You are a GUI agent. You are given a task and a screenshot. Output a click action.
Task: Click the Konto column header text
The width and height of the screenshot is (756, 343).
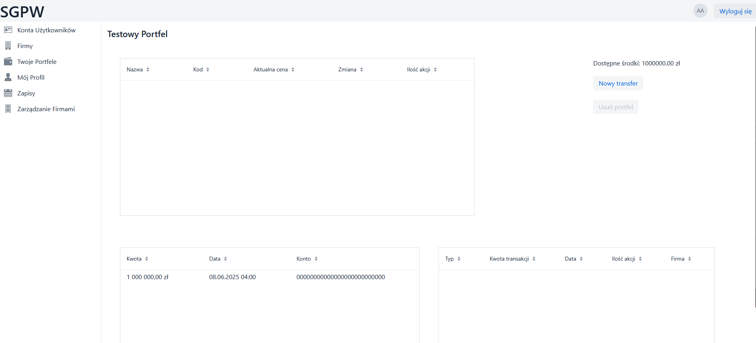tap(304, 259)
